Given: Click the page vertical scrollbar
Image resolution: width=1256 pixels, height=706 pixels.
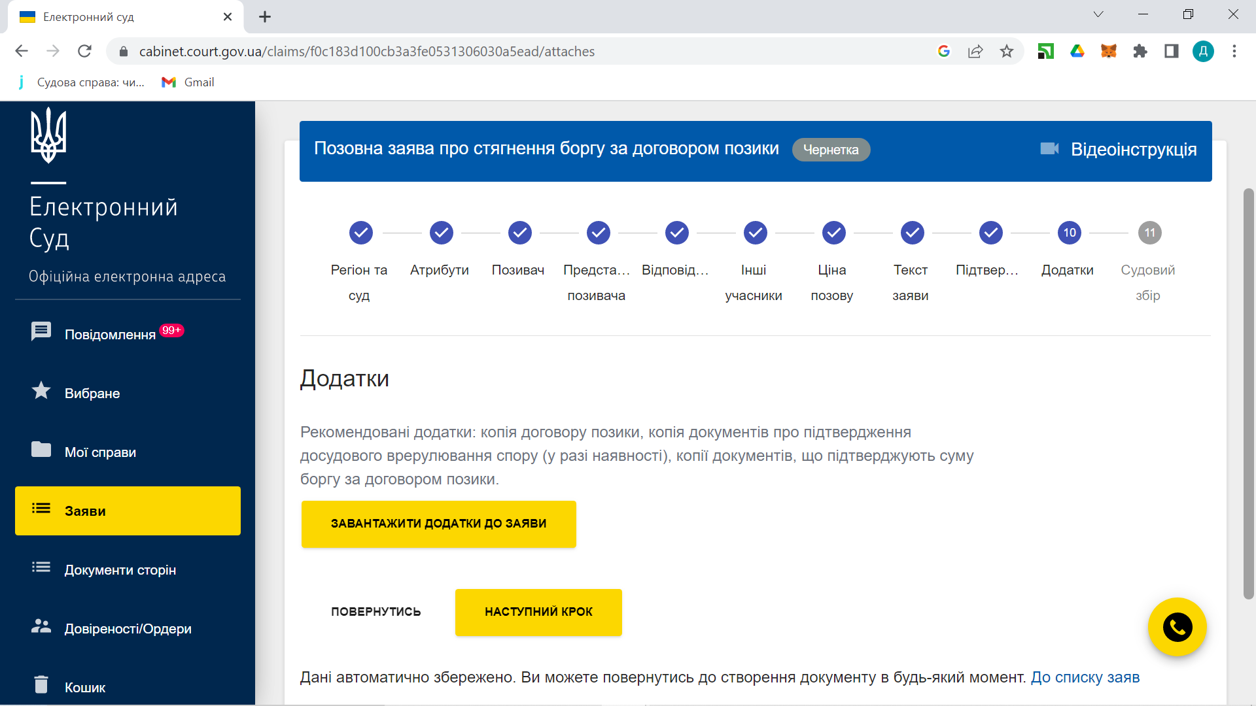Looking at the screenshot, I should point(1248,392).
